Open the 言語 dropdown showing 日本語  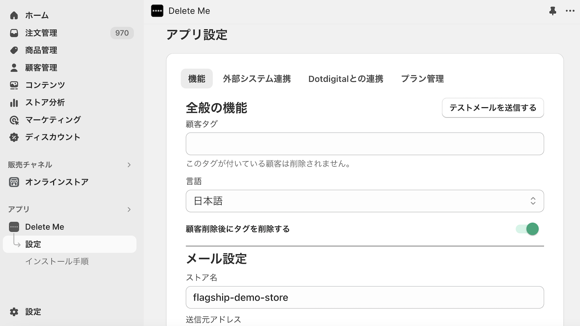[365, 201]
